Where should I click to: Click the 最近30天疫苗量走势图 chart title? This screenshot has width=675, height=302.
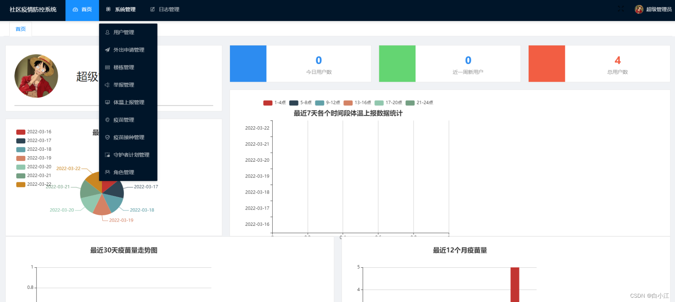(x=124, y=250)
